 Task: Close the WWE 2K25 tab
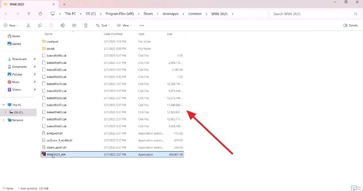point(54,4)
